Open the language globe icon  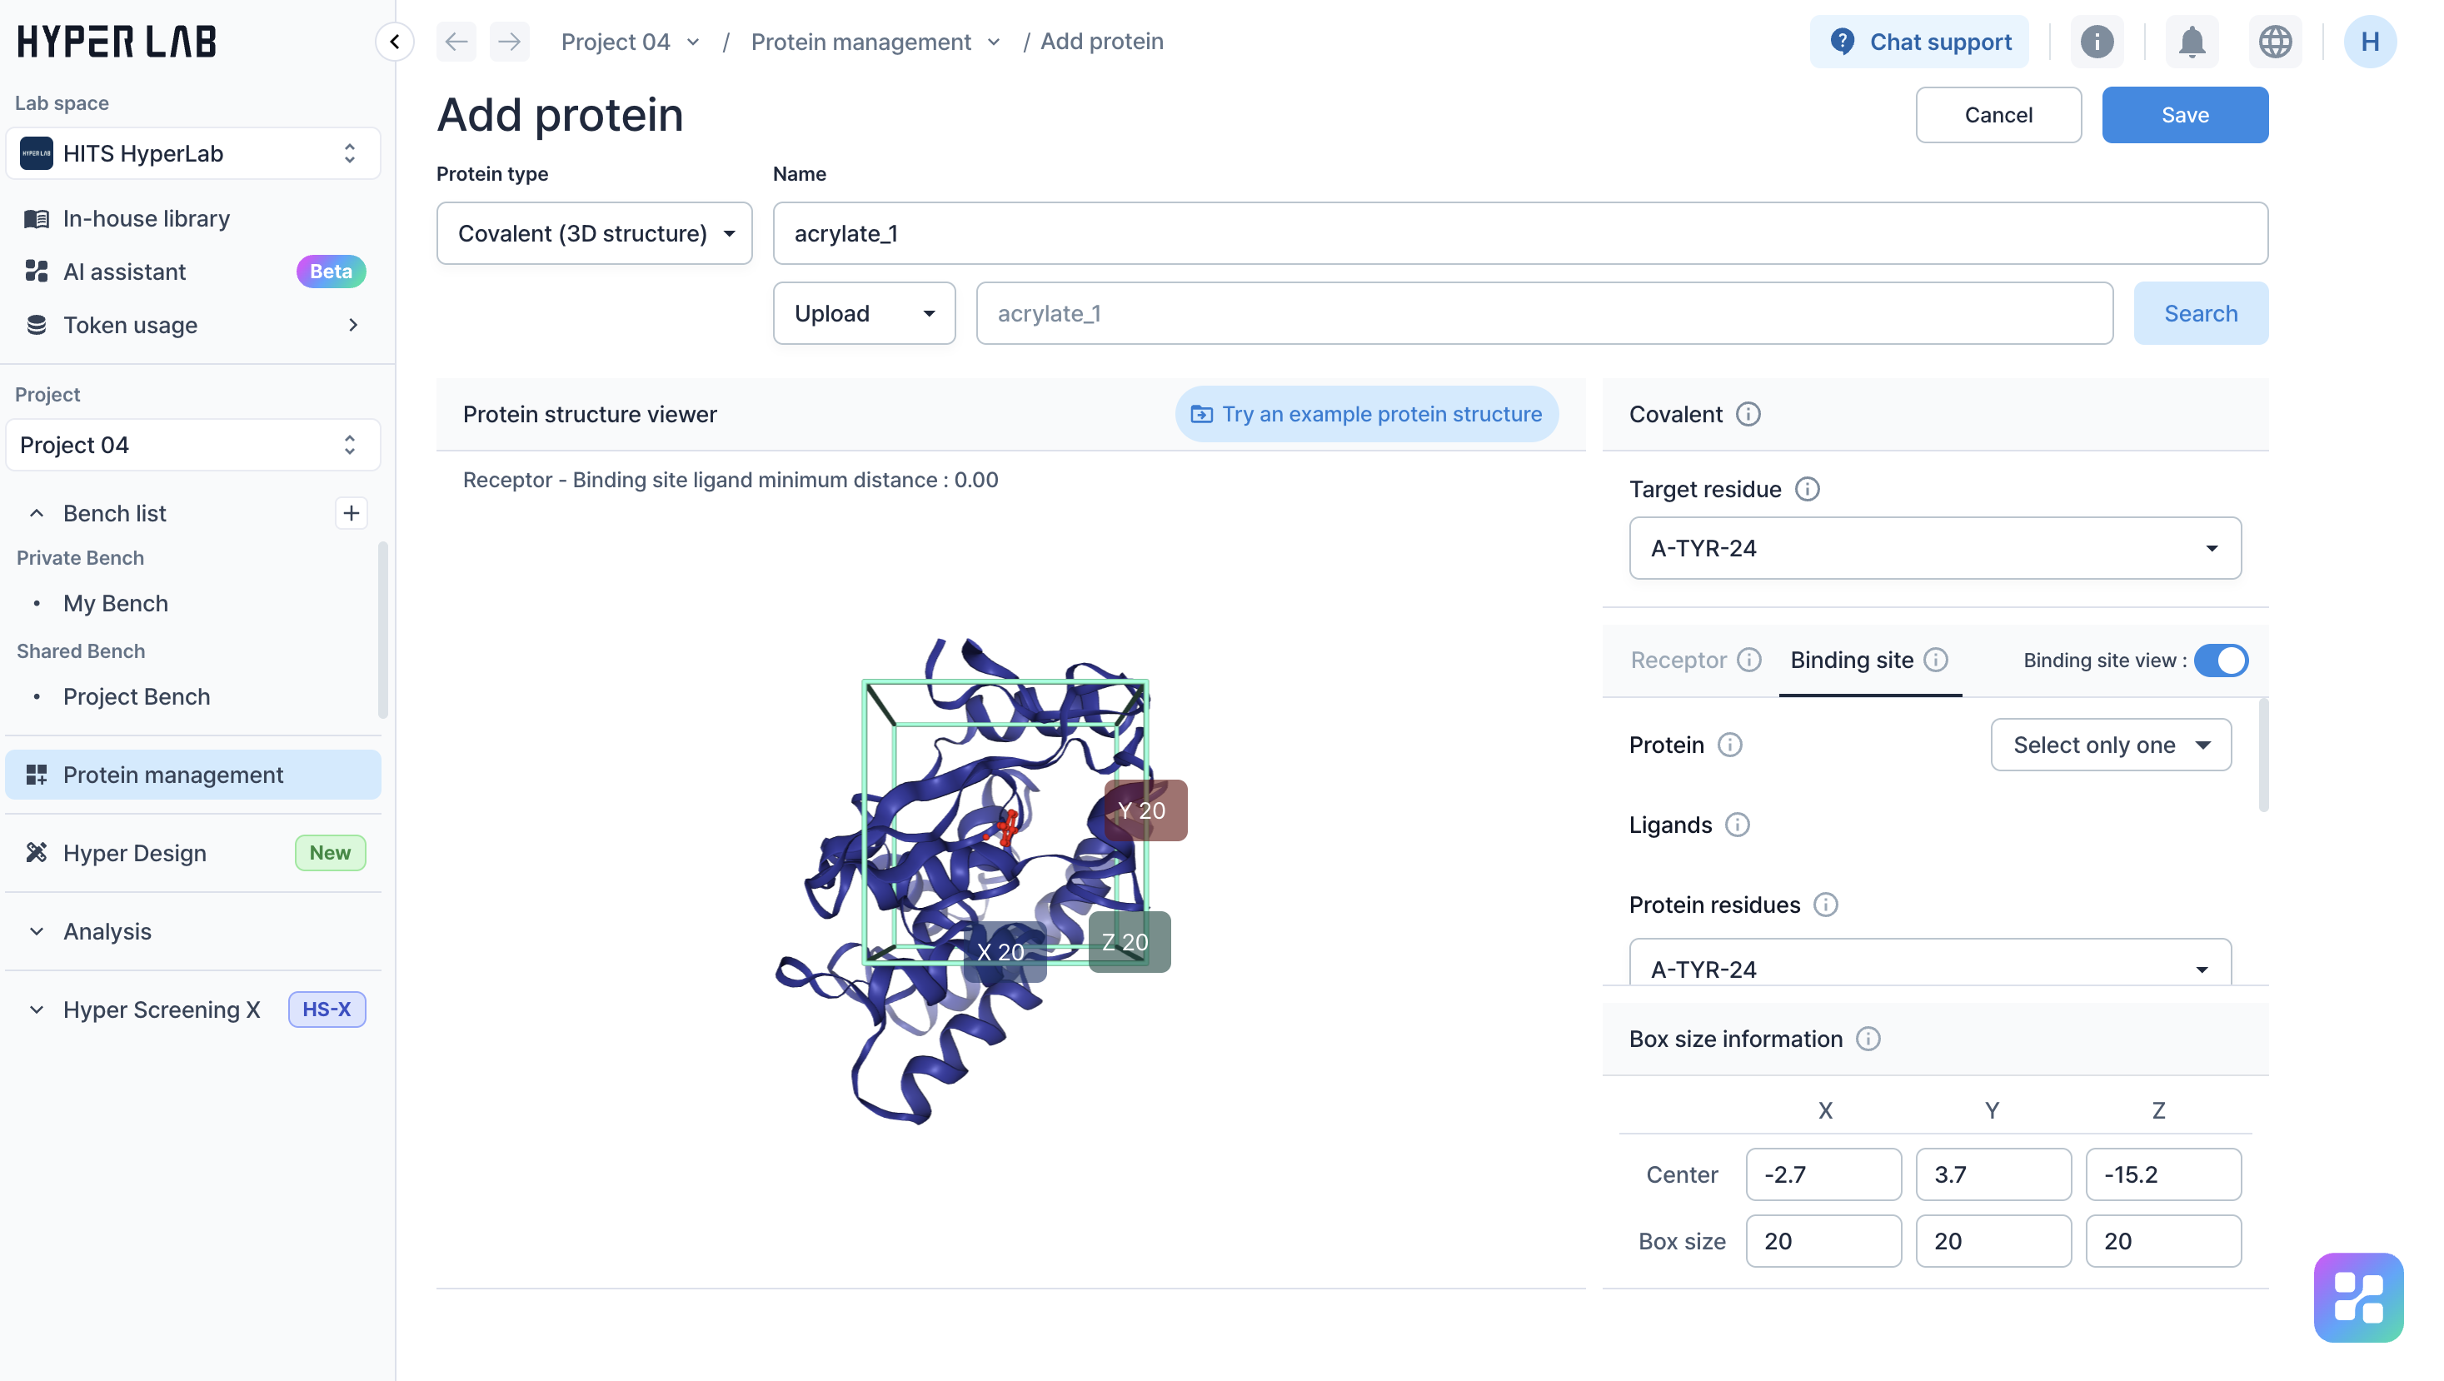(x=2274, y=42)
